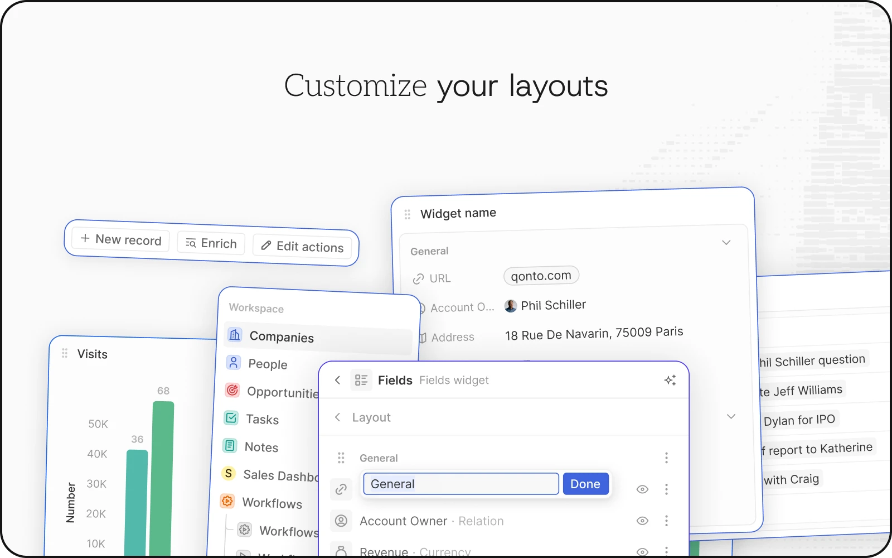Click the Fields widget list icon
Image resolution: width=892 pixels, height=558 pixels.
click(x=361, y=380)
